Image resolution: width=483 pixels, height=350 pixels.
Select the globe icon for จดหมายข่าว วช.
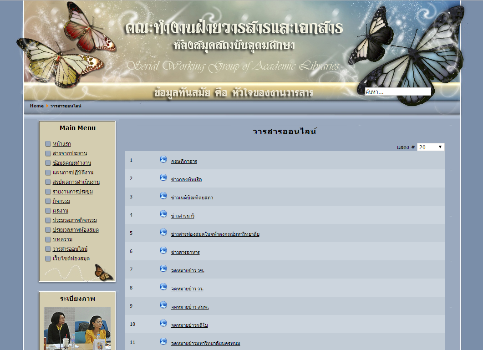tap(163, 269)
